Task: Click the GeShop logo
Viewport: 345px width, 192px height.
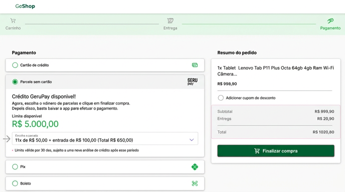Action: pos(25,6)
